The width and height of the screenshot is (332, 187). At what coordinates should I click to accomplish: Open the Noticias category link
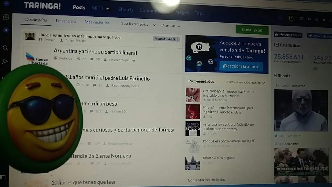(x=65, y=58)
